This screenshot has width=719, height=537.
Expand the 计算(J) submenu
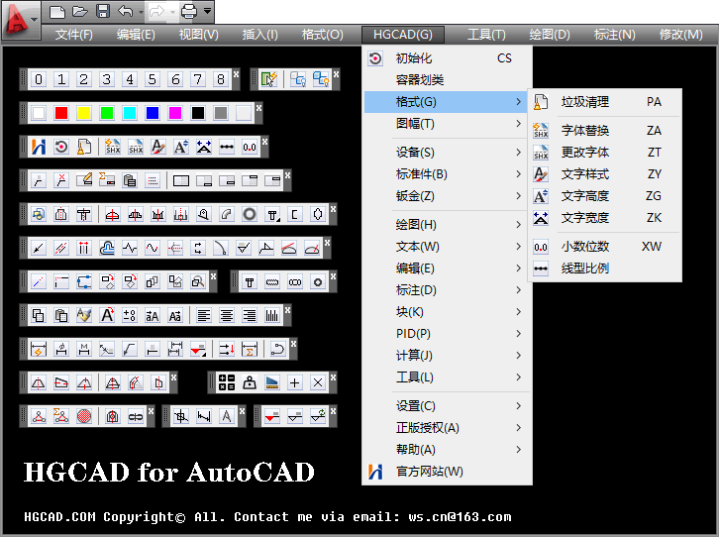(x=447, y=356)
